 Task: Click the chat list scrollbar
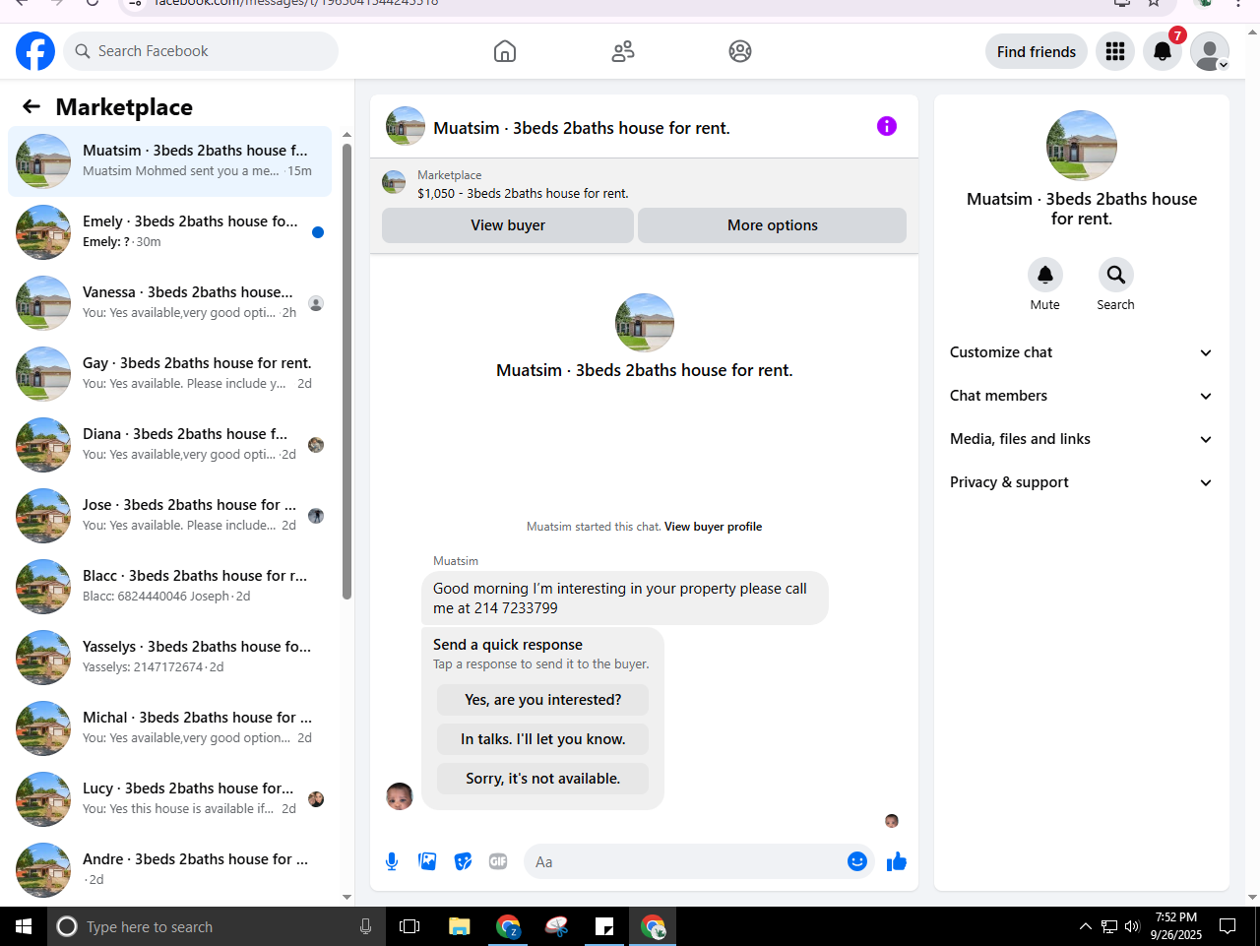tap(346, 371)
